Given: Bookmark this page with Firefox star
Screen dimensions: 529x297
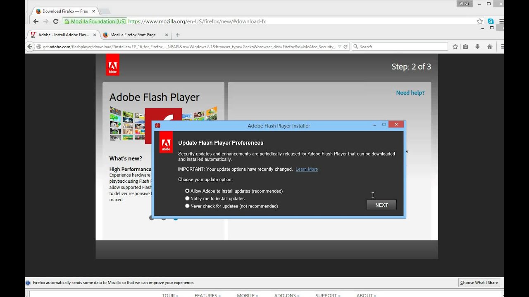Looking at the screenshot, I should [455, 47].
